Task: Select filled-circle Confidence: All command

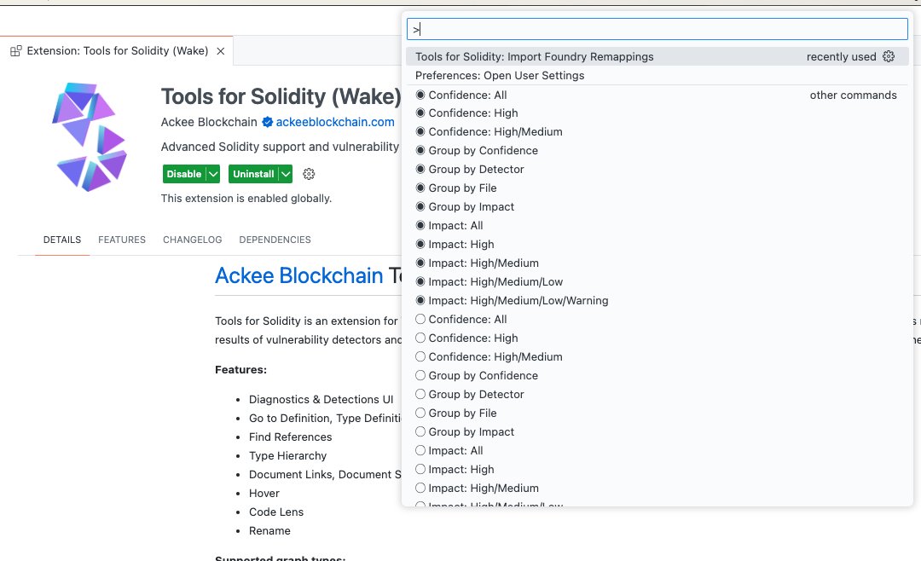Action: click(657, 95)
